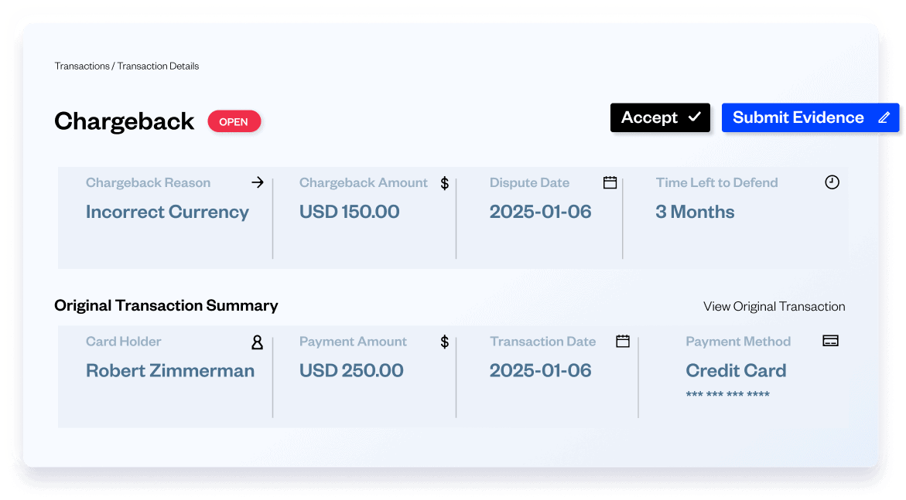Click the 3 Months time left value
This screenshot has height=500, width=906.
(x=695, y=212)
